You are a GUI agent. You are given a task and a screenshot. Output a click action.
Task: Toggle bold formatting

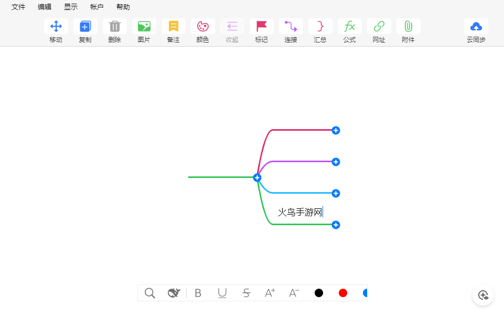click(x=198, y=293)
